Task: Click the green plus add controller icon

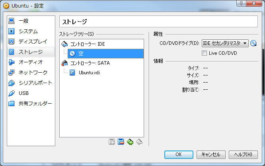Action: 130,142
